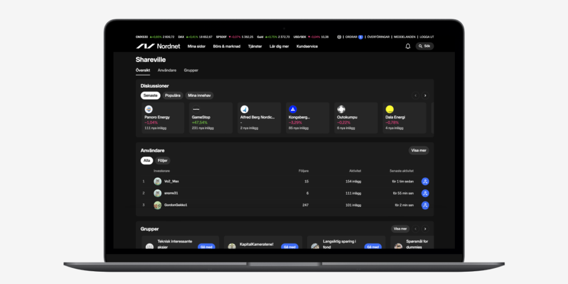Show next discussions with right chevron
568x284 pixels.
pos(425,95)
